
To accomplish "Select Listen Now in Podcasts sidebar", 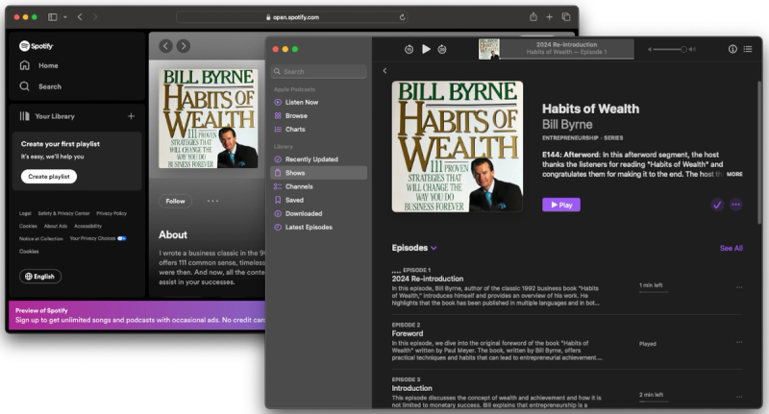I will click(318, 103).
